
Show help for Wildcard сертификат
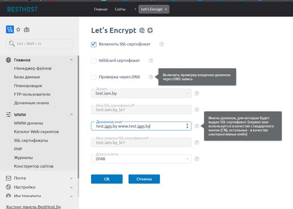tap(151, 60)
